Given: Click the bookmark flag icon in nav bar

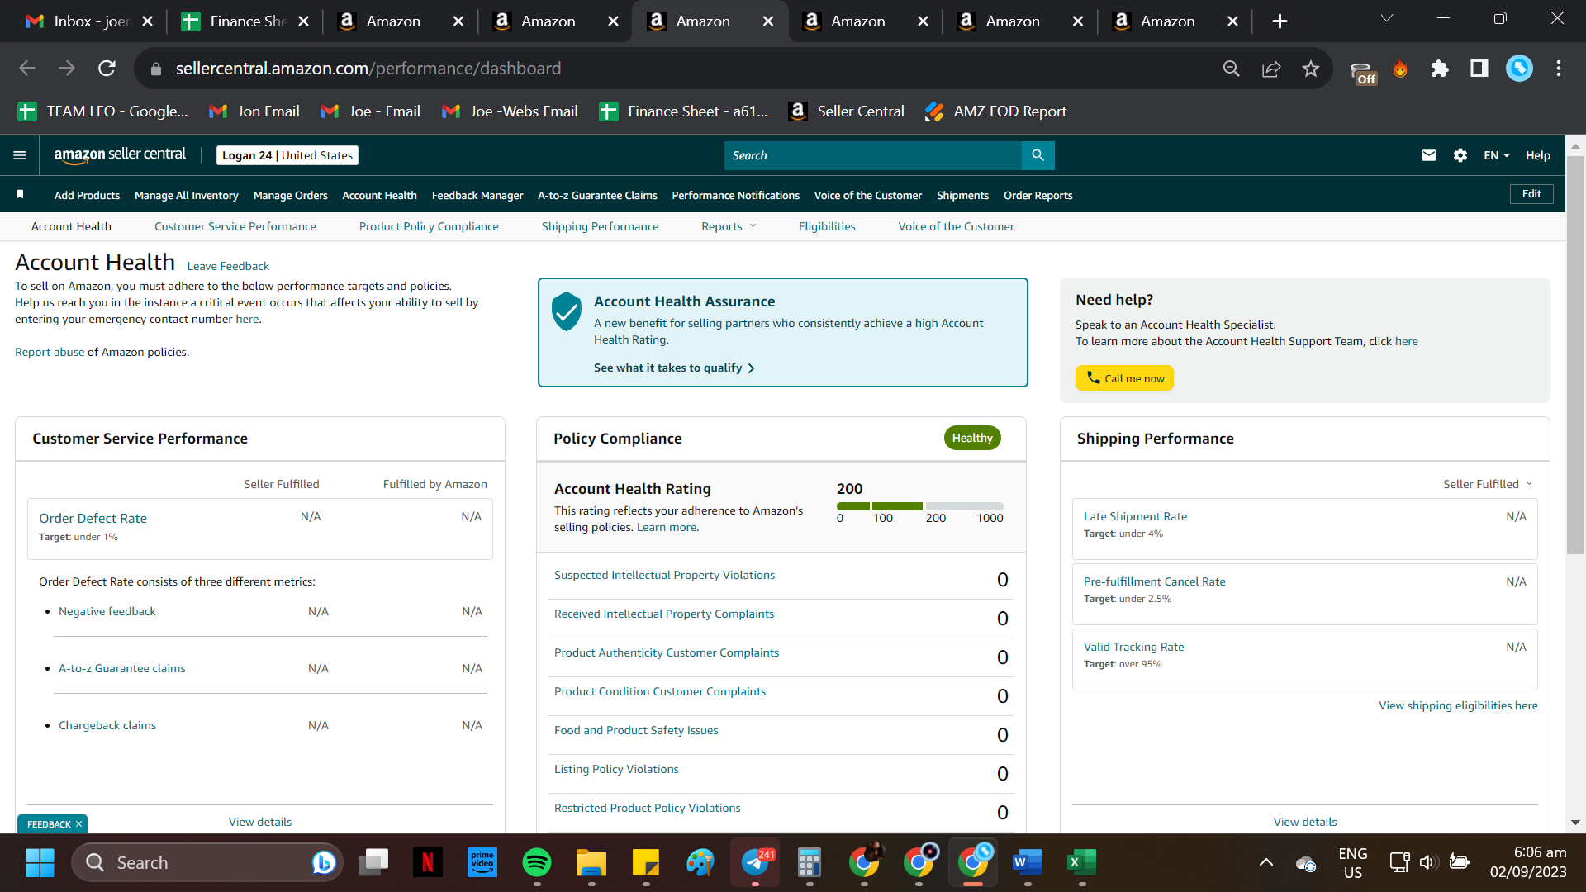Looking at the screenshot, I should pyautogui.click(x=20, y=195).
